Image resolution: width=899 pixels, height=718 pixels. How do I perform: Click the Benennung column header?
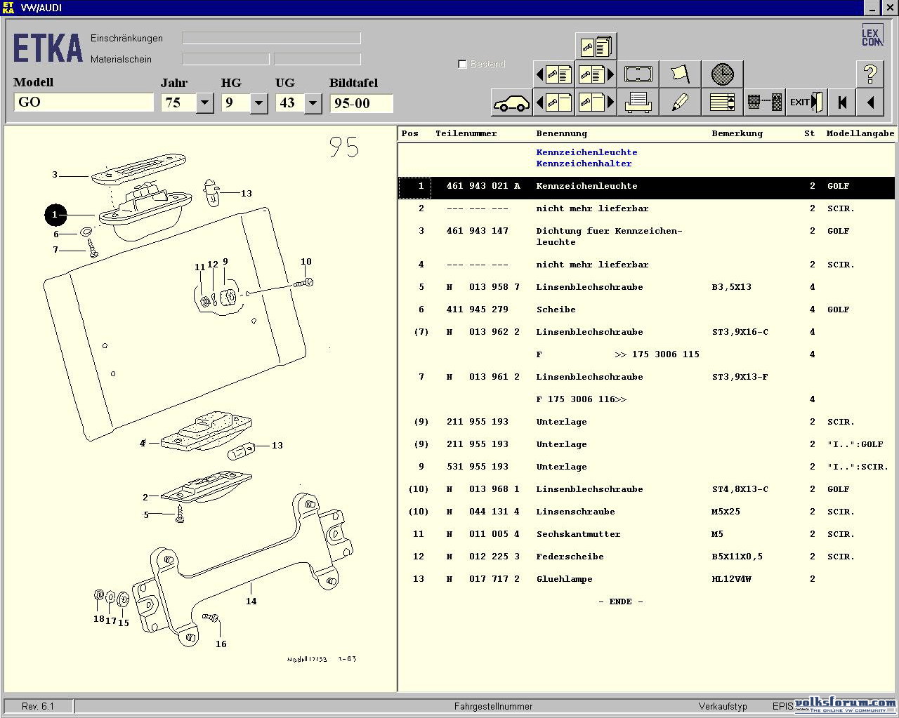tap(561, 133)
